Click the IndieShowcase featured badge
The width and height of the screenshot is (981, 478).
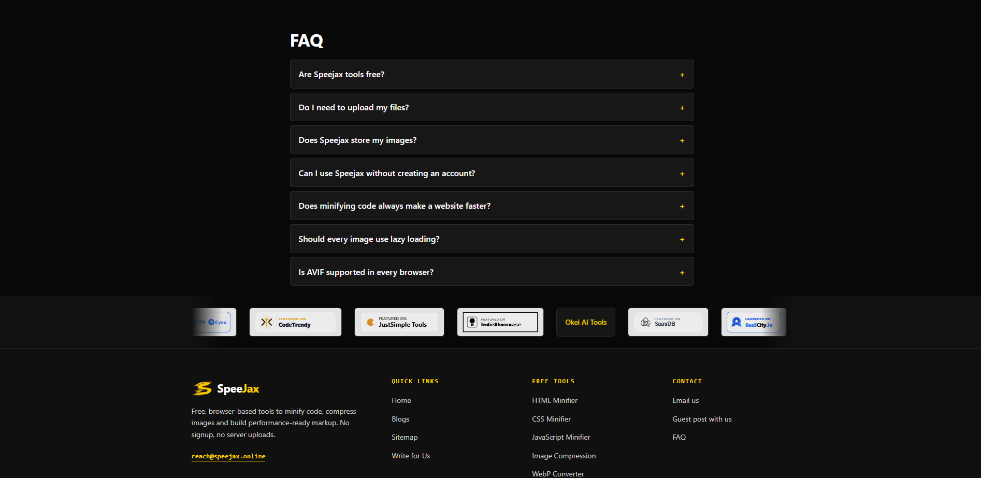pyautogui.click(x=500, y=322)
